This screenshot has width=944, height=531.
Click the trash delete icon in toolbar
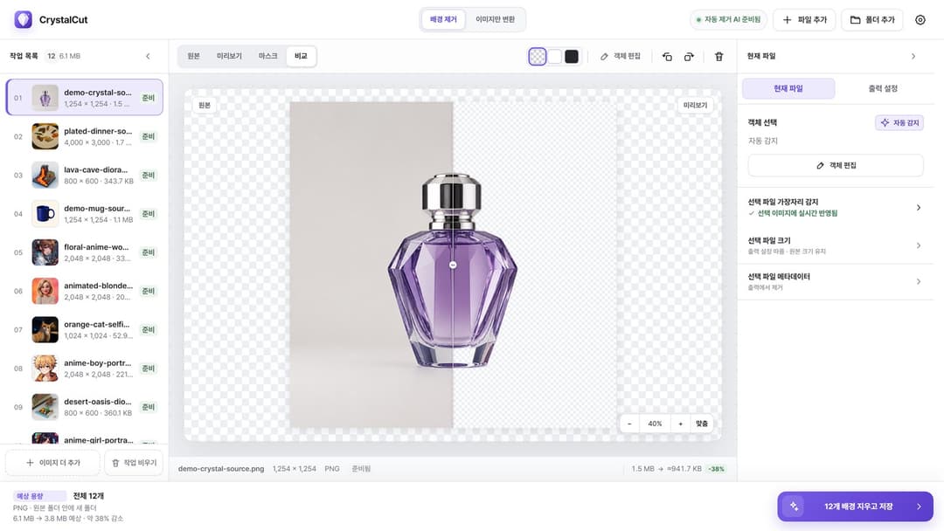[x=718, y=57]
